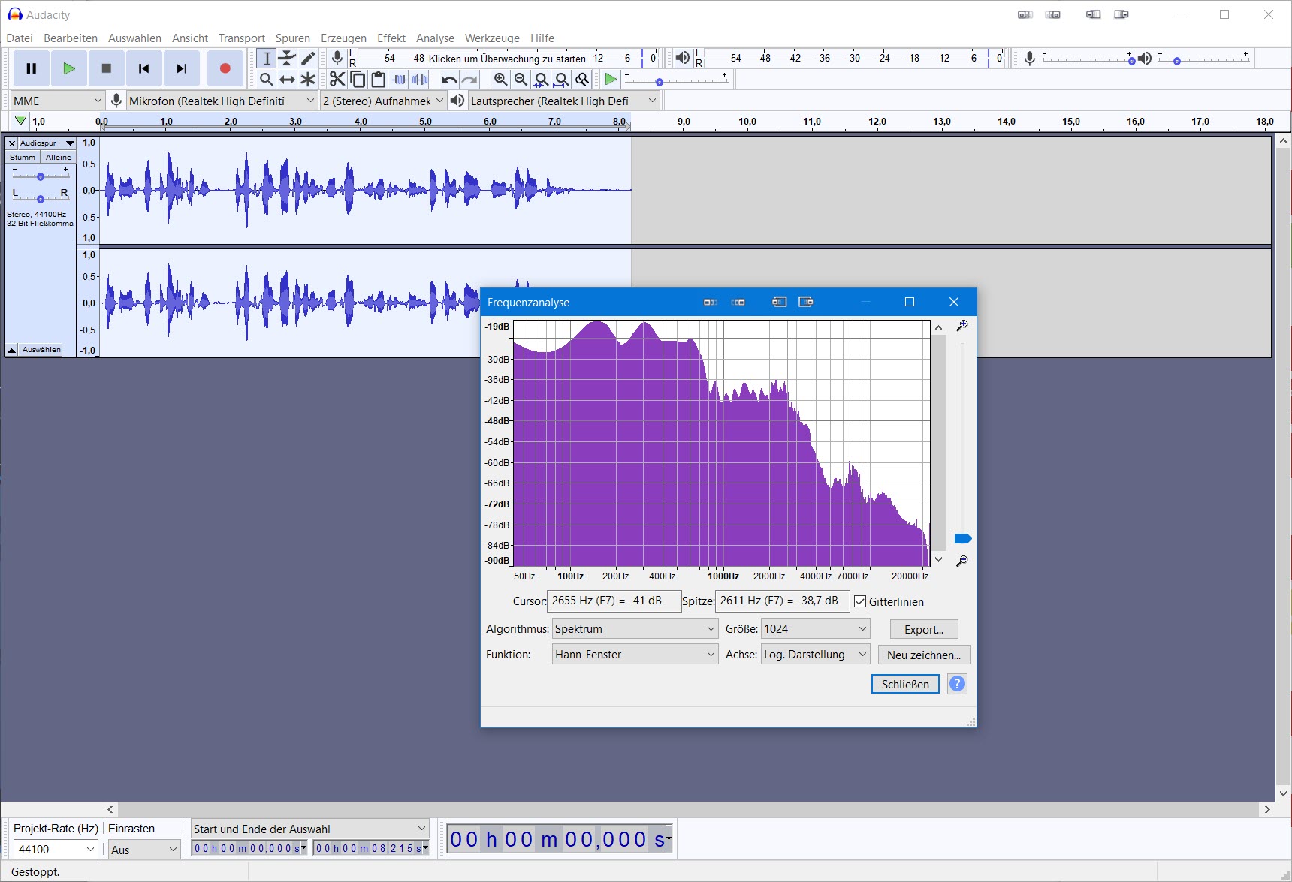Close the Audiospur track with its X
The height and width of the screenshot is (882, 1292).
pos(12,143)
